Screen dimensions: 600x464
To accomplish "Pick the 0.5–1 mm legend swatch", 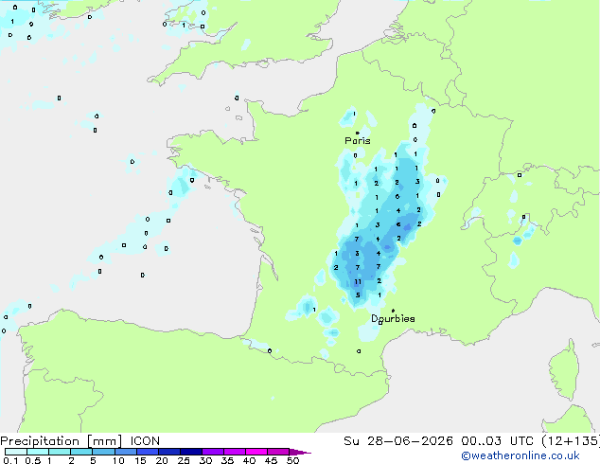I will (38, 452).
